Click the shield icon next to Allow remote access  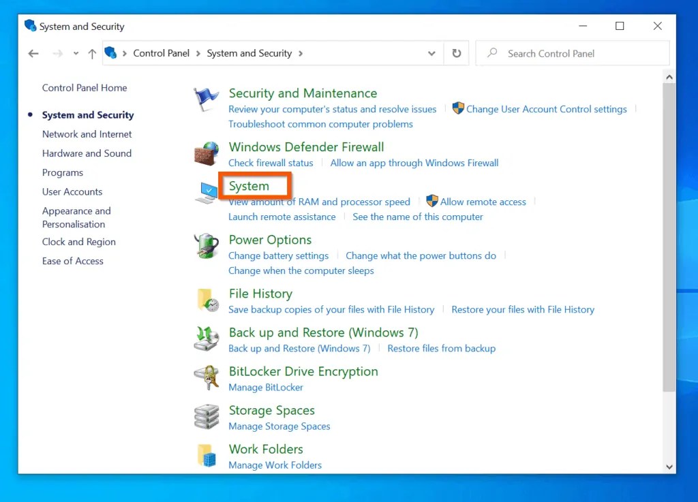[432, 202]
